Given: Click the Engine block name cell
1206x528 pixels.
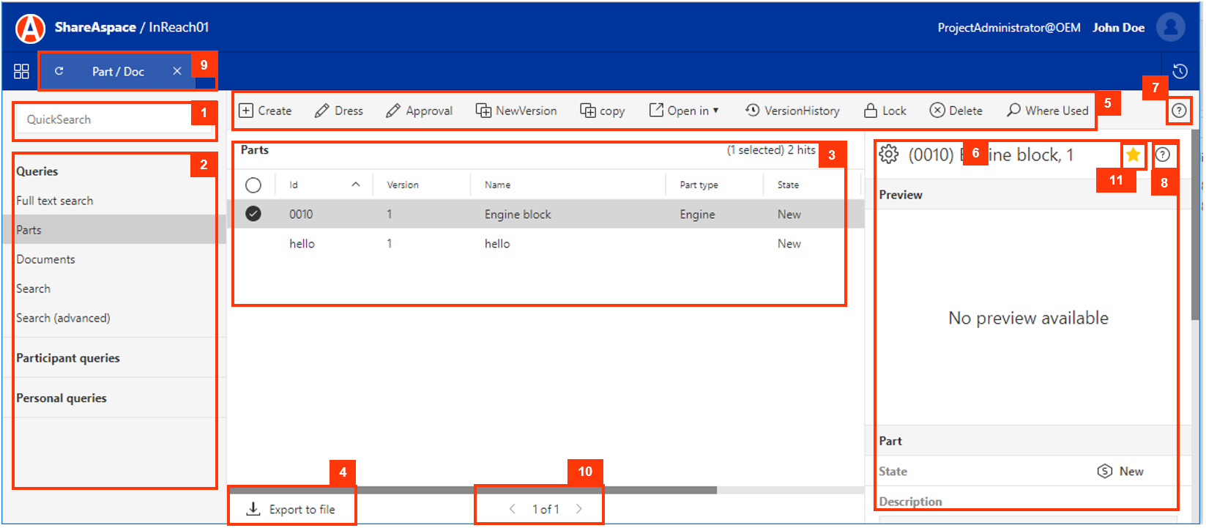Looking at the screenshot, I should 518,215.
